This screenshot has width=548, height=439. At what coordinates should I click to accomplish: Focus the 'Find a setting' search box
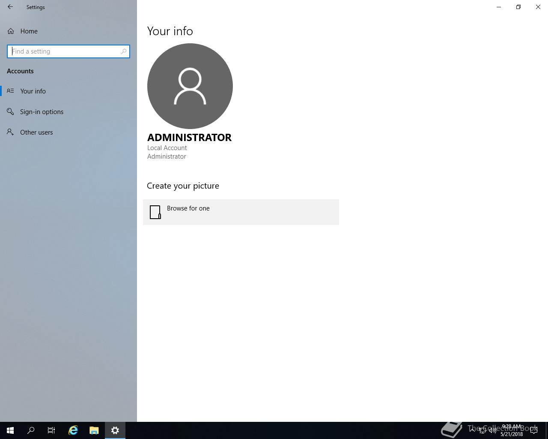[x=68, y=51]
